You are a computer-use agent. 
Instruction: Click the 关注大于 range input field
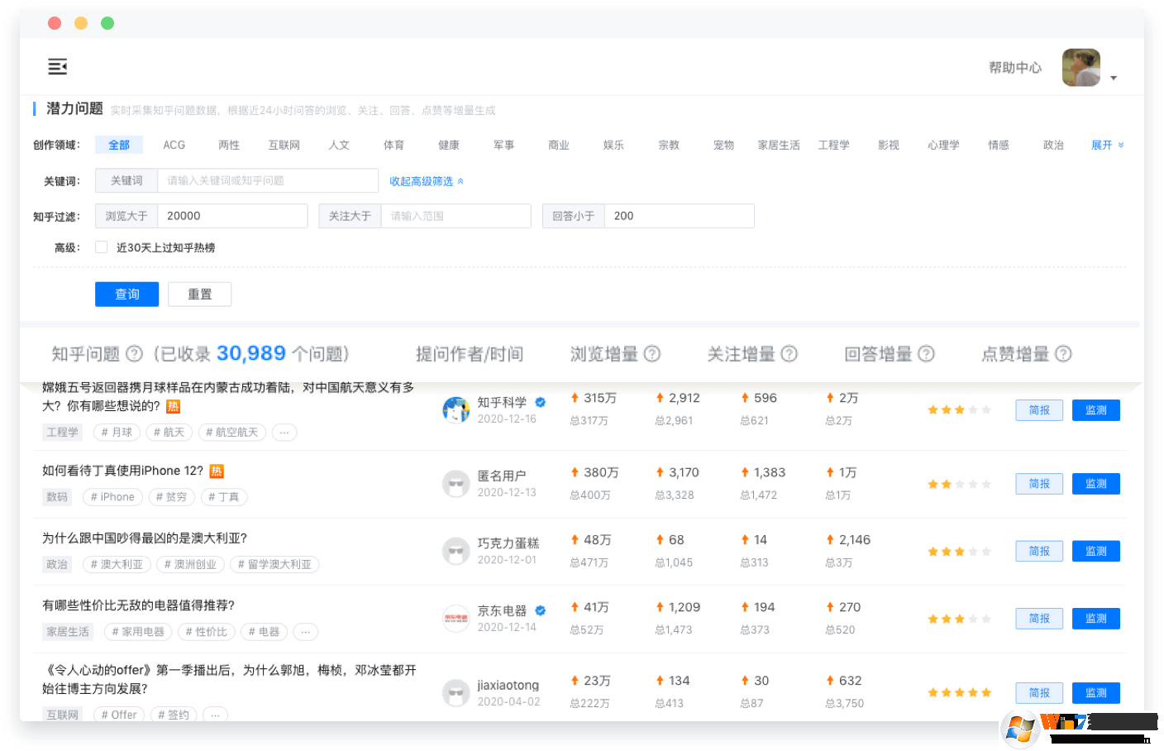click(456, 216)
